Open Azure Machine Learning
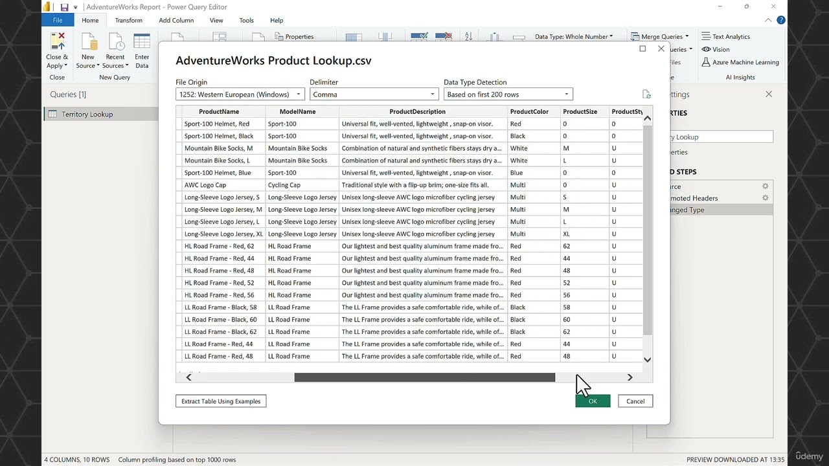Screen dimensions: 829x466 [740, 62]
